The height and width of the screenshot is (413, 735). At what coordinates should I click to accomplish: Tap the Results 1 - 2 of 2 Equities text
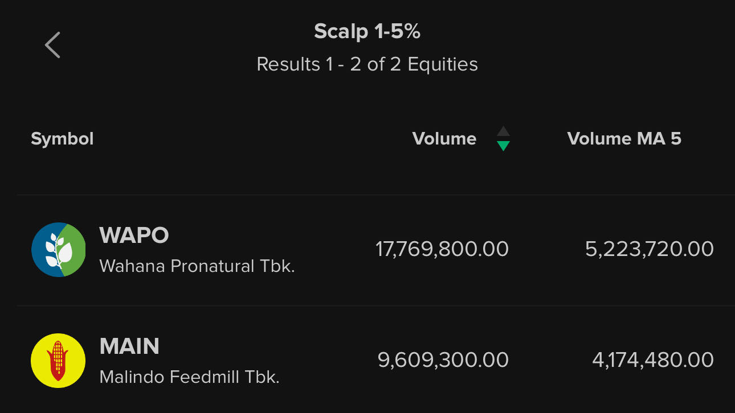click(367, 64)
